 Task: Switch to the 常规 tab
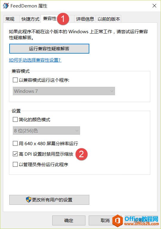tap(10, 19)
